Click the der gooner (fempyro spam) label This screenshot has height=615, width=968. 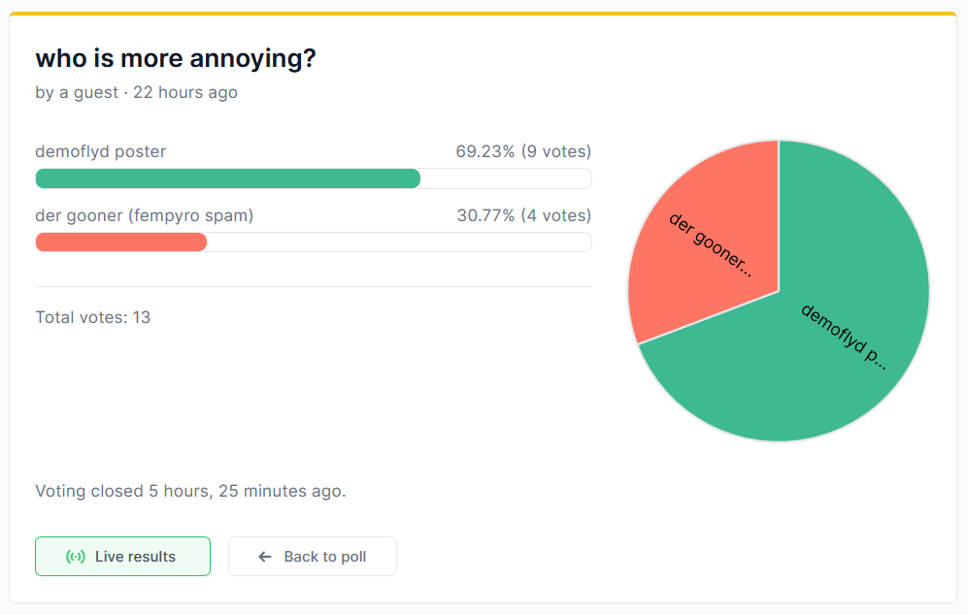click(x=145, y=216)
